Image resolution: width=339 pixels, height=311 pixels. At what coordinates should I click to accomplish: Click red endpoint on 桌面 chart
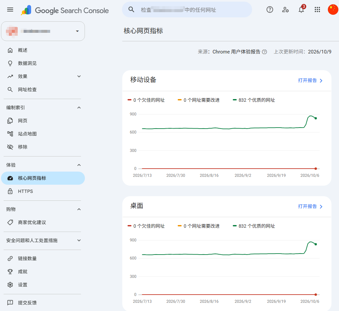[x=316, y=295]
